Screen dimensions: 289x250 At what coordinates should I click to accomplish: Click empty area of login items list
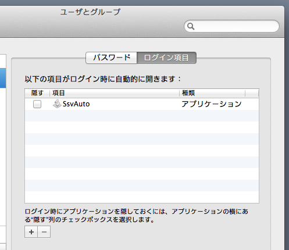[x=142, y=156]
